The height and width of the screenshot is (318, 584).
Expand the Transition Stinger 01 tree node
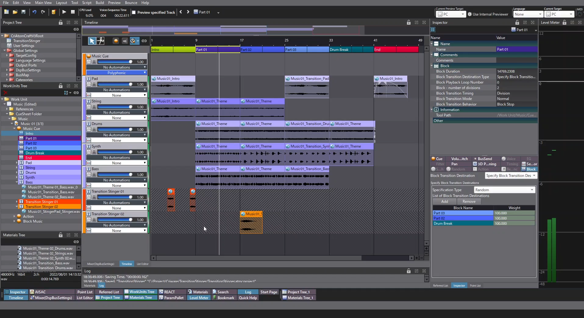(x=17, y=202)
